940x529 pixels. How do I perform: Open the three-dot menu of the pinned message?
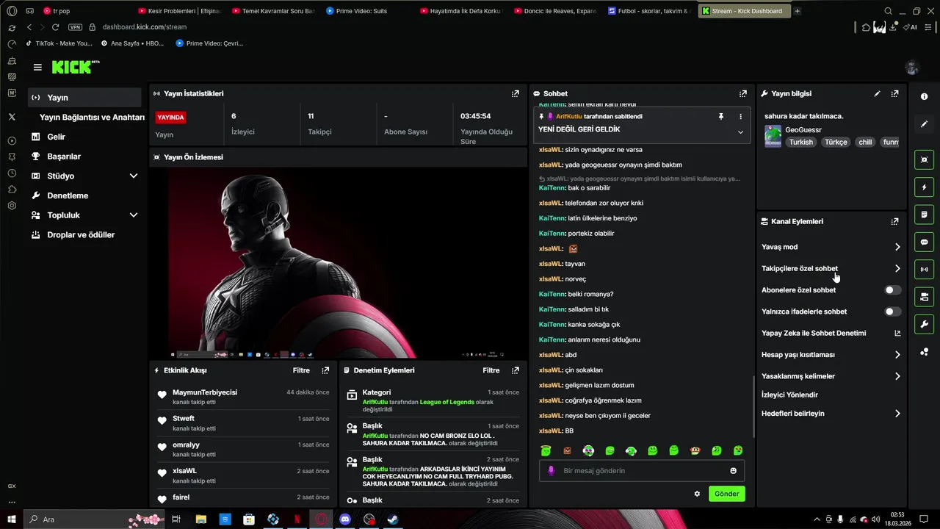pos(740,116)
